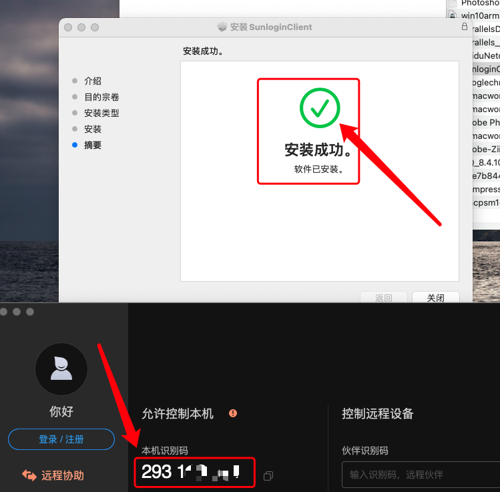
Task: Click the package icon beside 安装 SunloginClient title
Action: click(x=222, y=27)
